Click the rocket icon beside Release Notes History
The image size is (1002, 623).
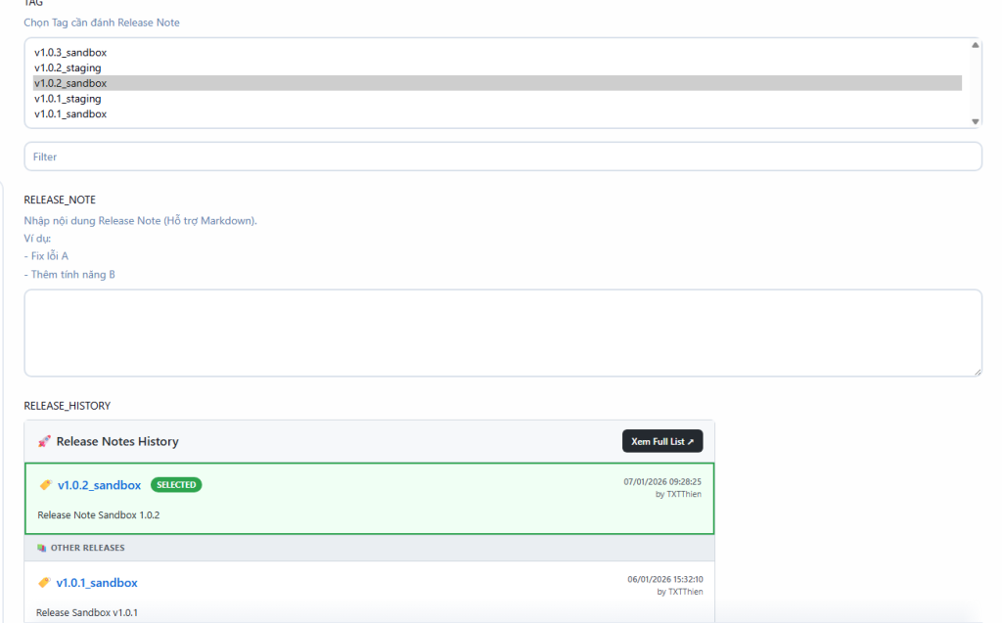point(44,442)
